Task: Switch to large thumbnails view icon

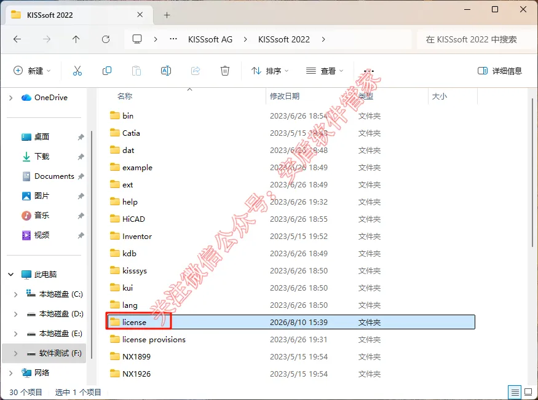Action: 528,392
